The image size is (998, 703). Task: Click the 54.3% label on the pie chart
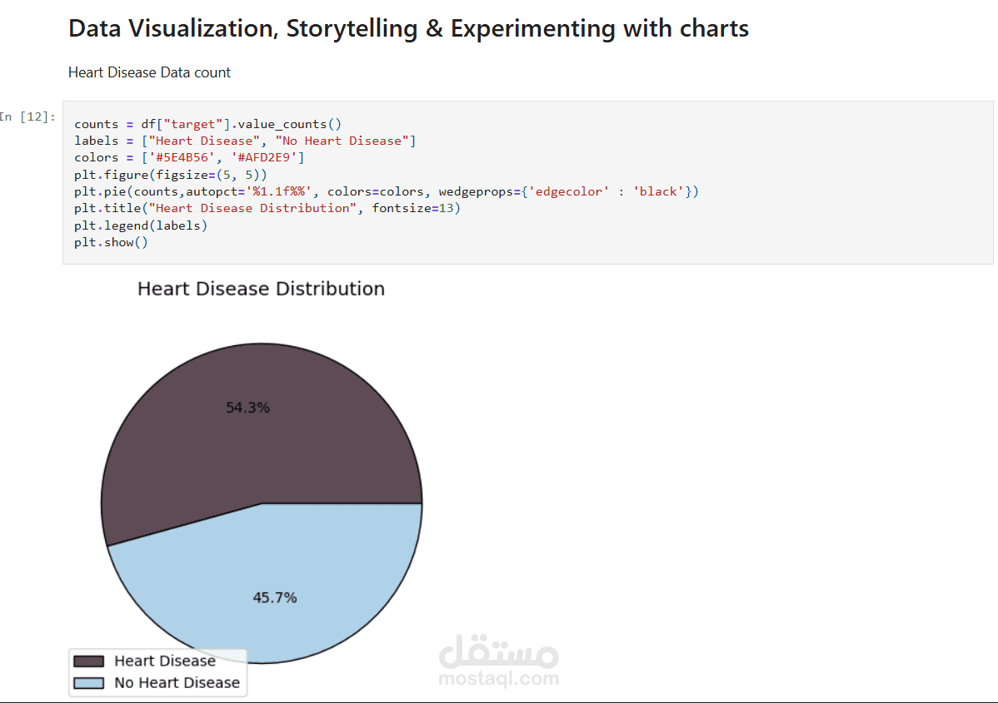coord(247,408)
